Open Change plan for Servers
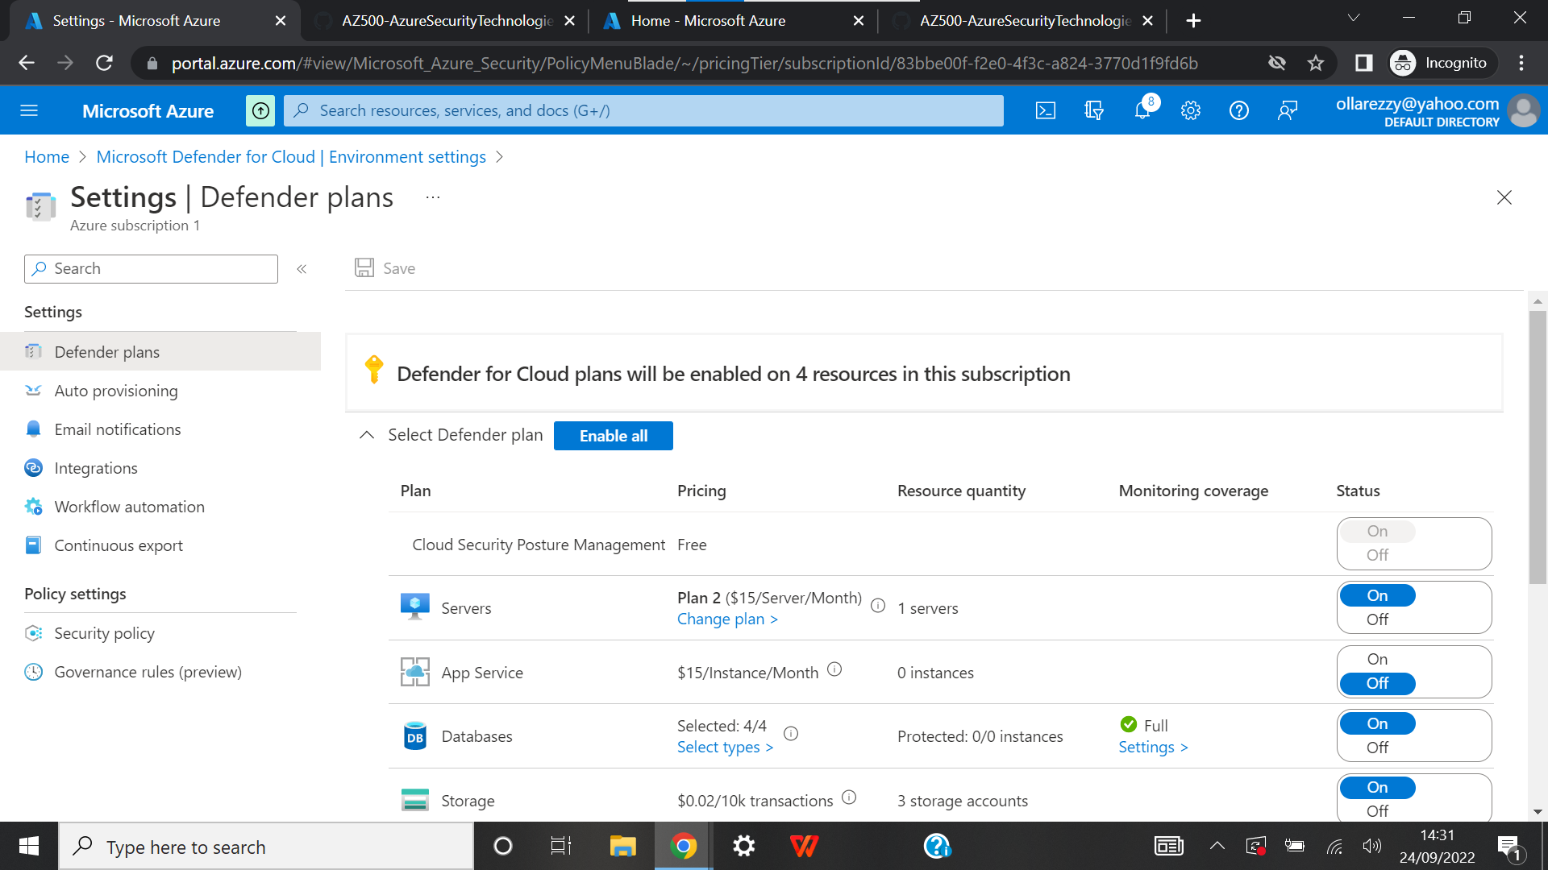This screenshot has height=870, width=1548. point(726,619)
